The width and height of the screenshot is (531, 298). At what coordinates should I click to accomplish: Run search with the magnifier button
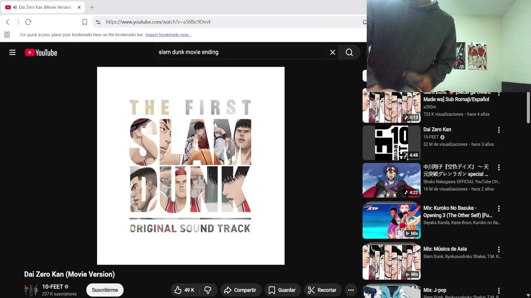point(349,52)
